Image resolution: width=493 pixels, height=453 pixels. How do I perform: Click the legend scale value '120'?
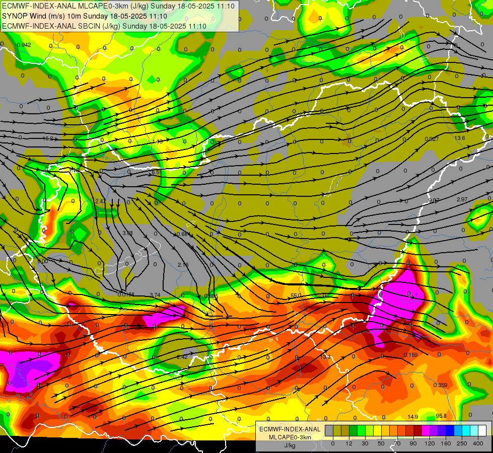click(x=430, y=443)
